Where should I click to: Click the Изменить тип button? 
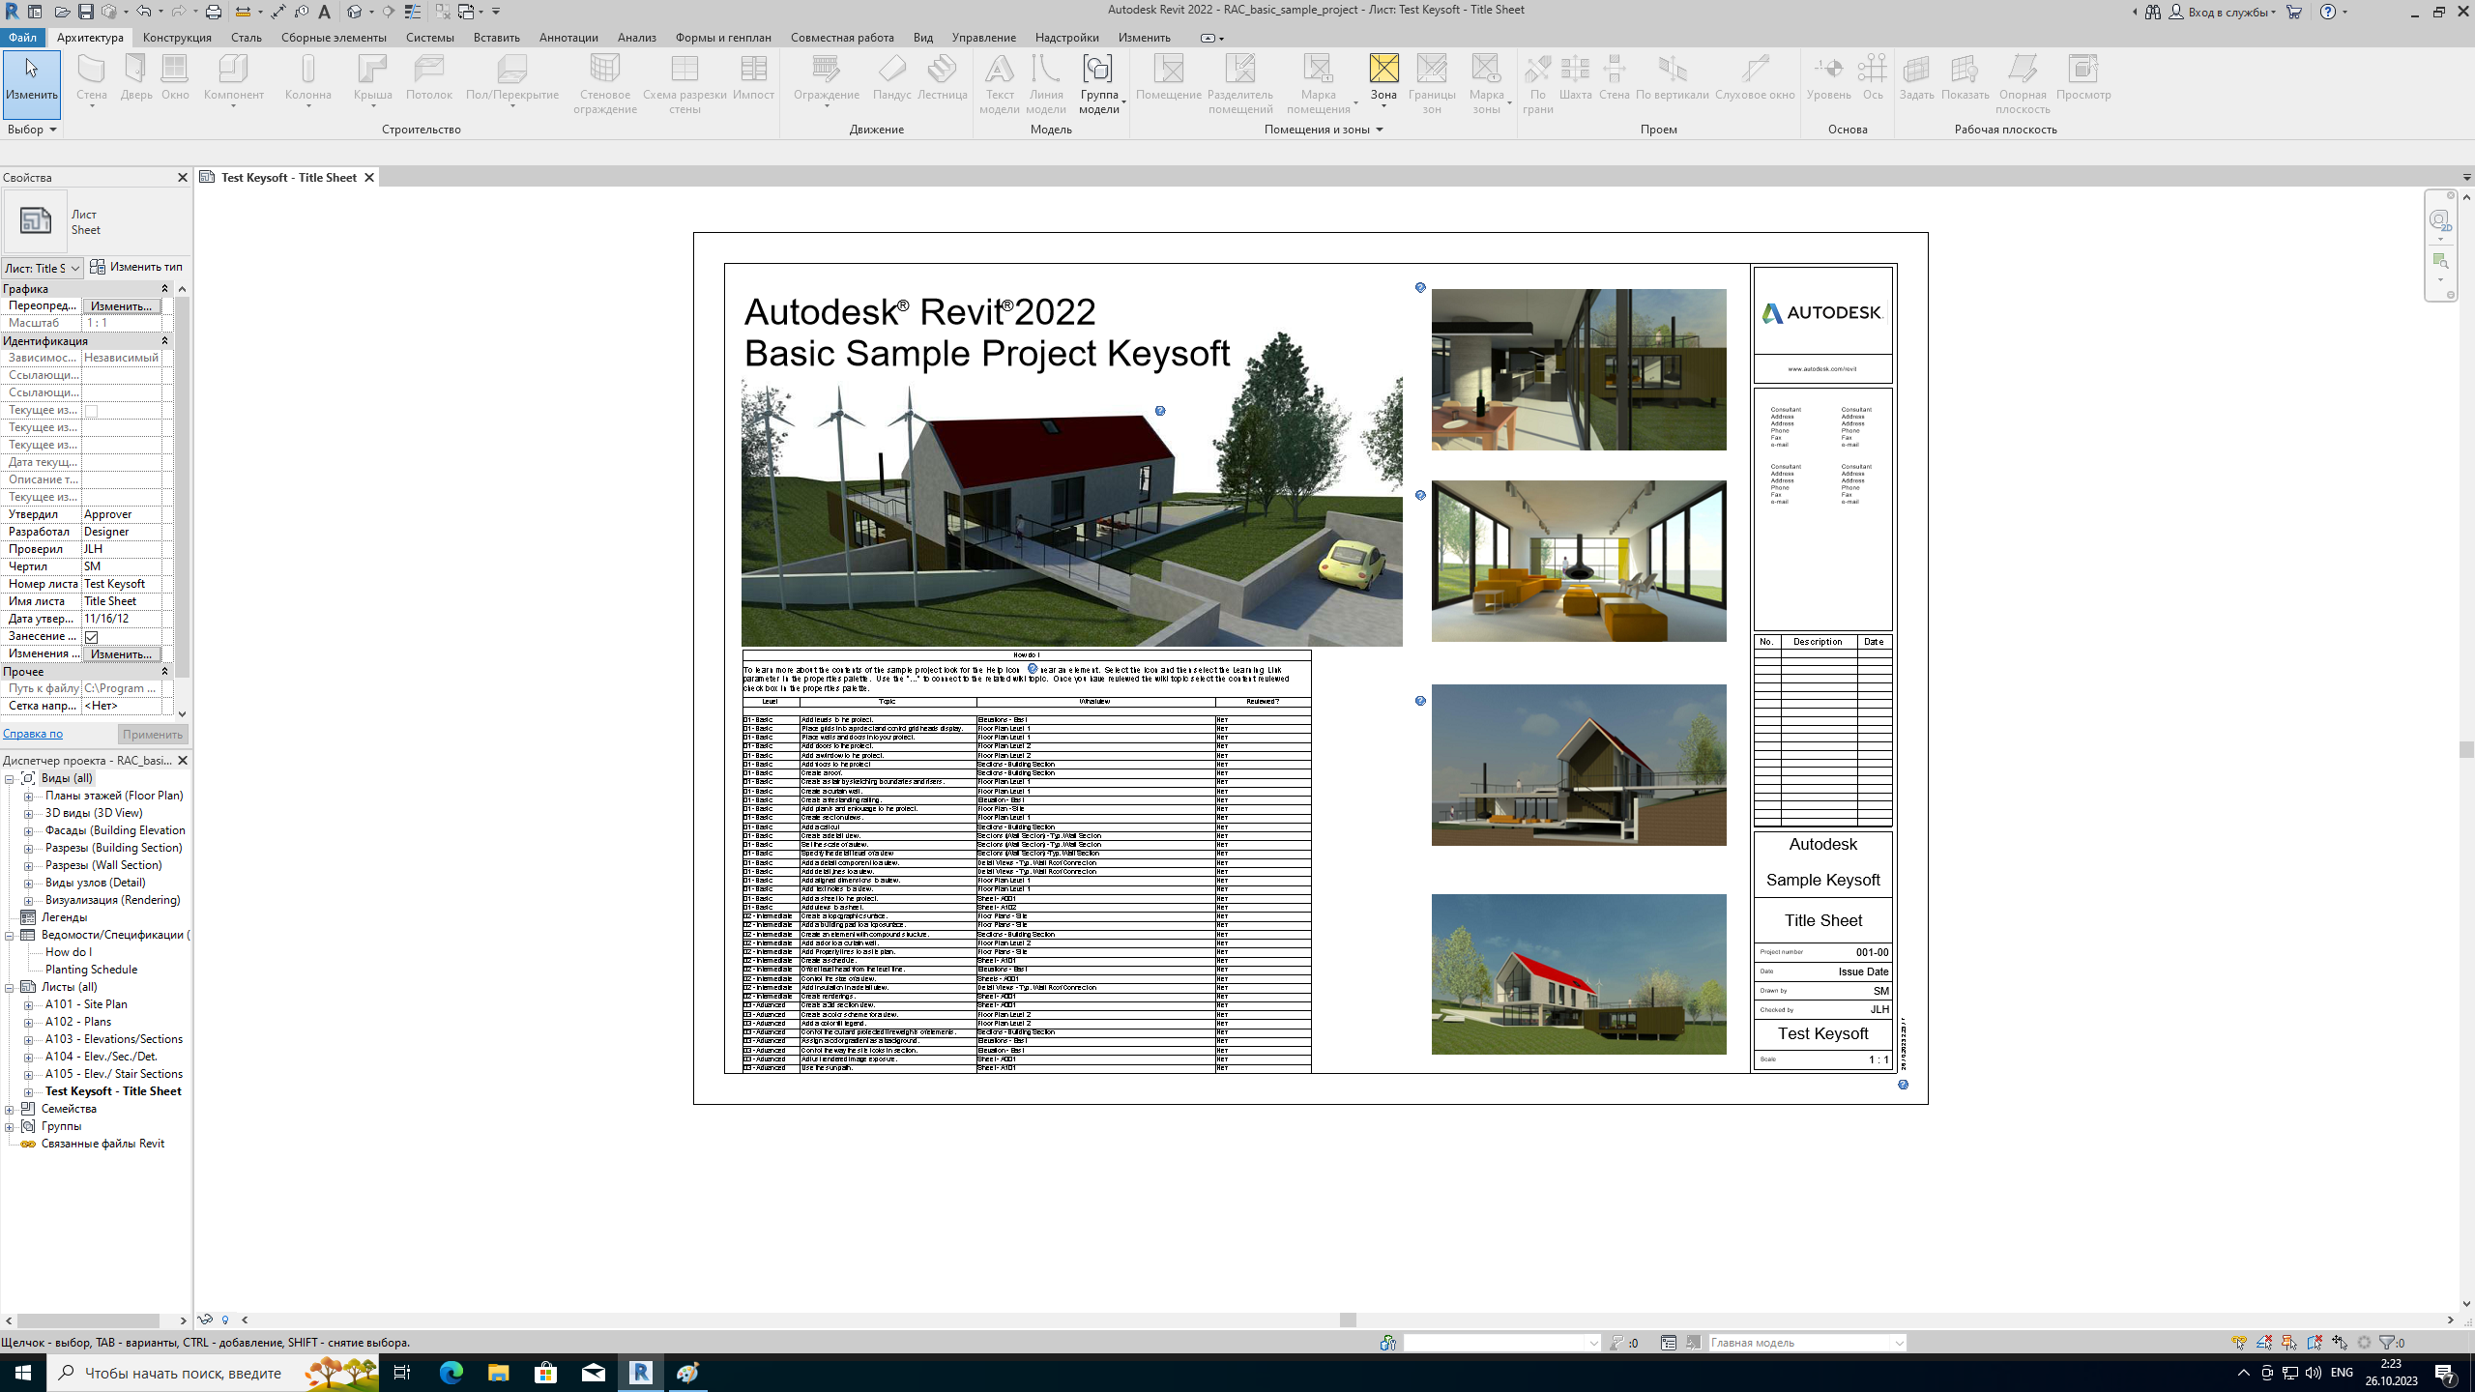pyautogui.click(x=136, y=267)
